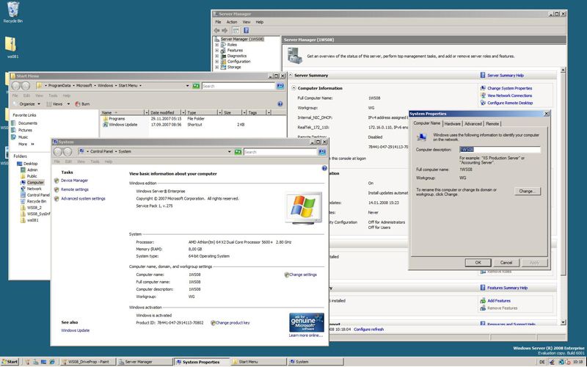This screenshot has width=587, height=367.
Task: Click search magnifier in Start Menu window
Action: tap(280, 86)
